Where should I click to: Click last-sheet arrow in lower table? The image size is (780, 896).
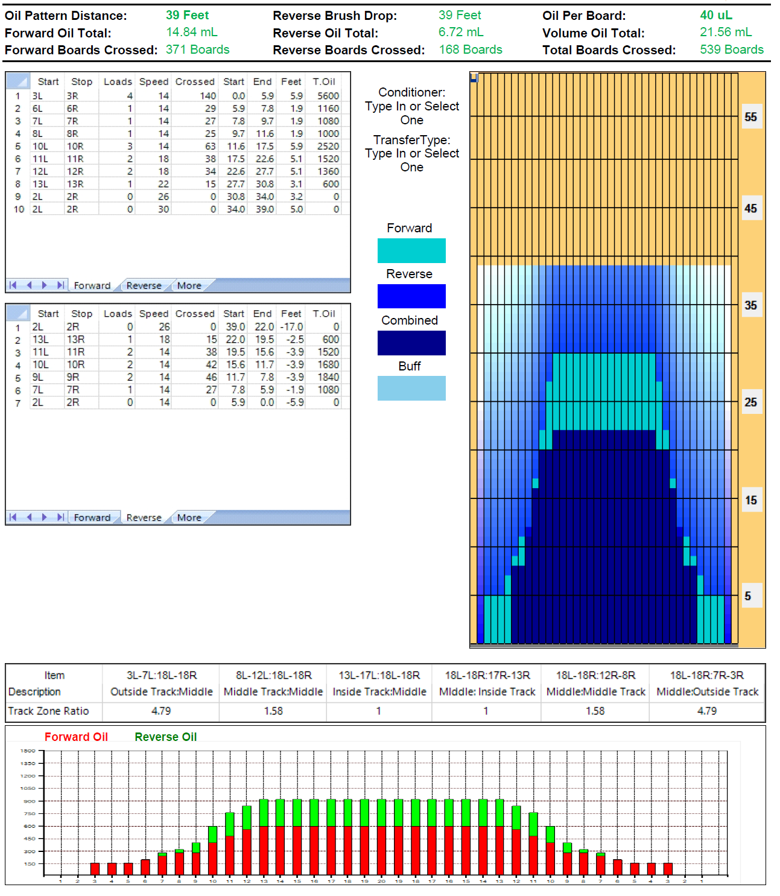[60, 517]
